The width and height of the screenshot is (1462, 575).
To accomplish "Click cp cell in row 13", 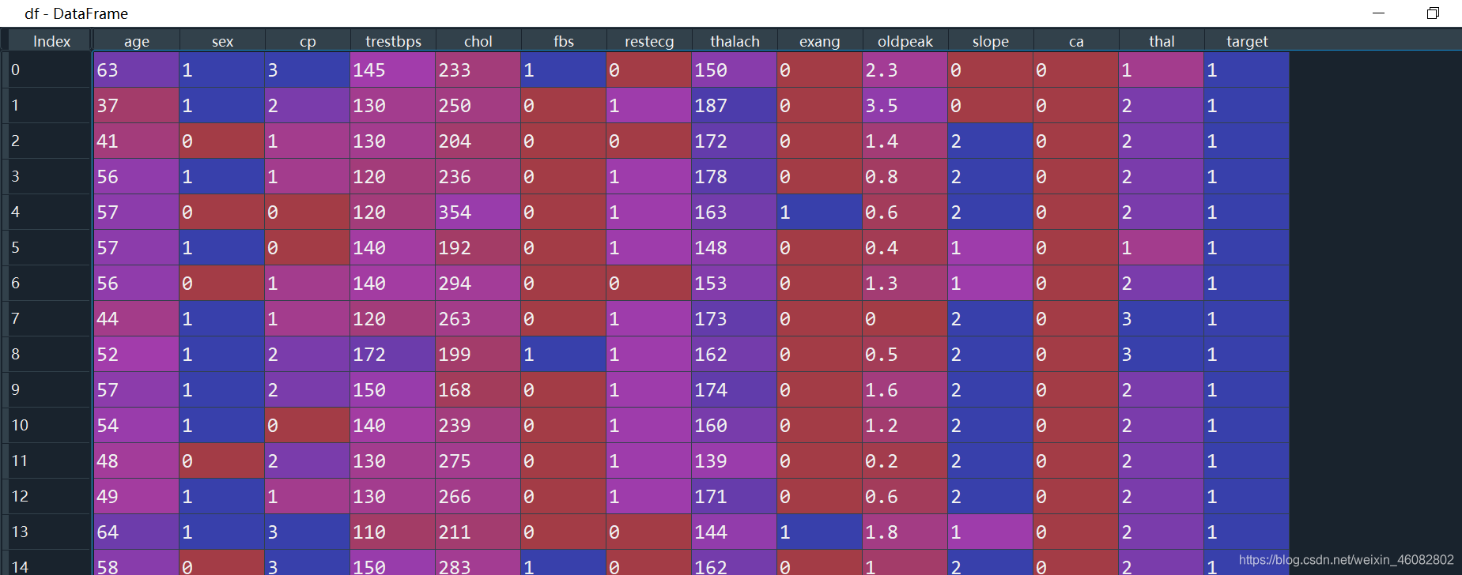I will (308, 532).
